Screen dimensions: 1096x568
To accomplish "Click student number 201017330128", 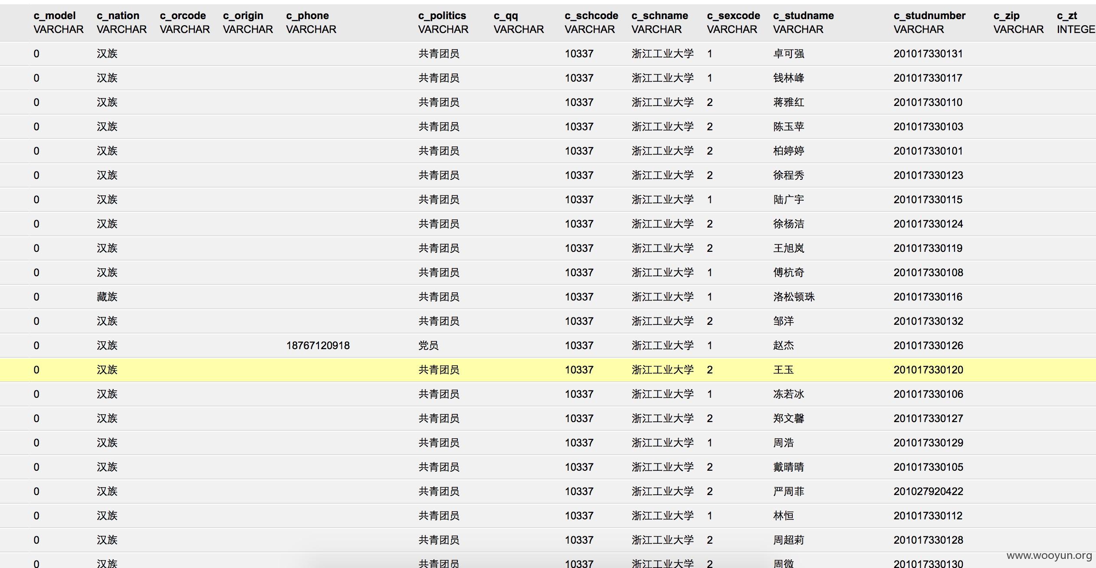I will [x=928, y=540].
